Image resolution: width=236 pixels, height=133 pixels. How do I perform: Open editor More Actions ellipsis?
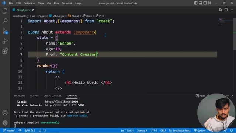(x=231, y=10)
